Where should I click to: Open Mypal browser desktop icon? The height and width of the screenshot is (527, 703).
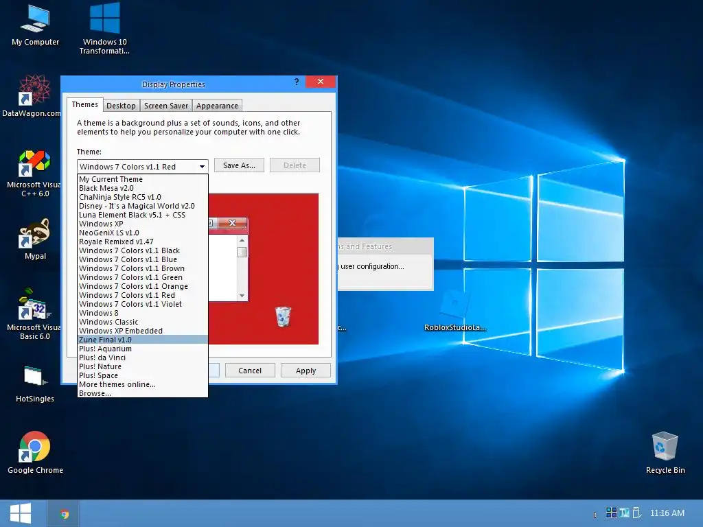pyautogui.click(x=35, y=239)
